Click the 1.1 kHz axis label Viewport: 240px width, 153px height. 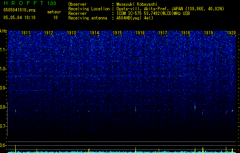coord(3,50)
